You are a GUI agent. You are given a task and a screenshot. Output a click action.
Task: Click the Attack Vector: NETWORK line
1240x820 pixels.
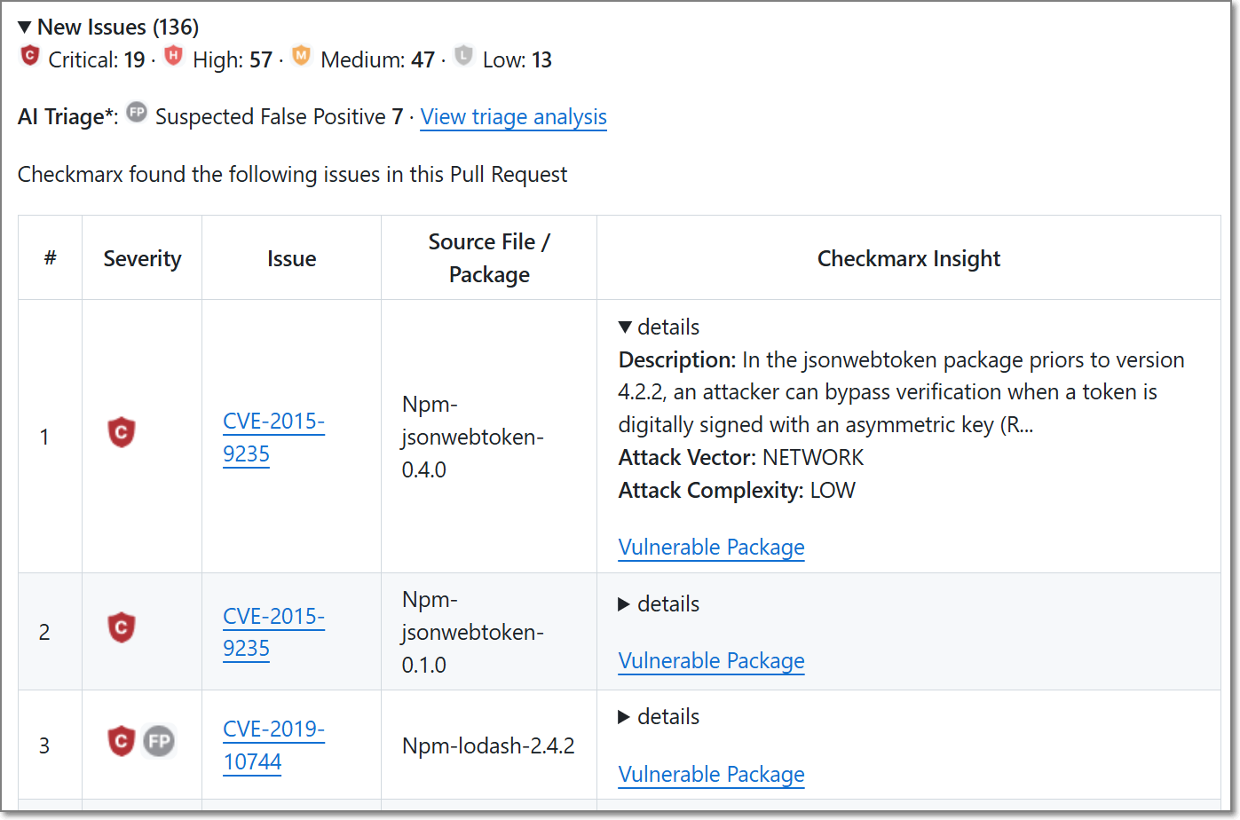coord(741,458)
